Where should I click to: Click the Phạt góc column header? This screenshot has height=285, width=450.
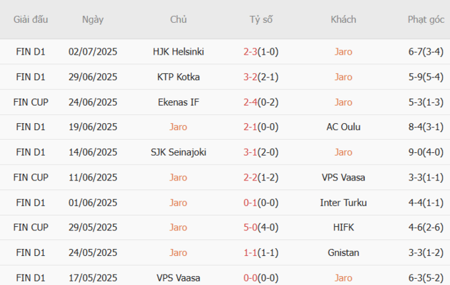(x=425, y=19)
